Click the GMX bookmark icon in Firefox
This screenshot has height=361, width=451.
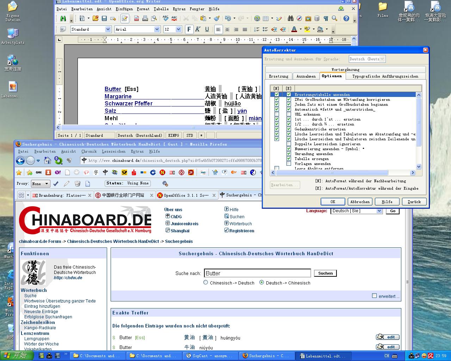(39, 172)
